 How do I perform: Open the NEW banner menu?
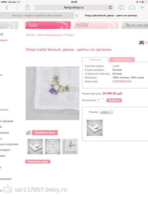tap(96, 25)
